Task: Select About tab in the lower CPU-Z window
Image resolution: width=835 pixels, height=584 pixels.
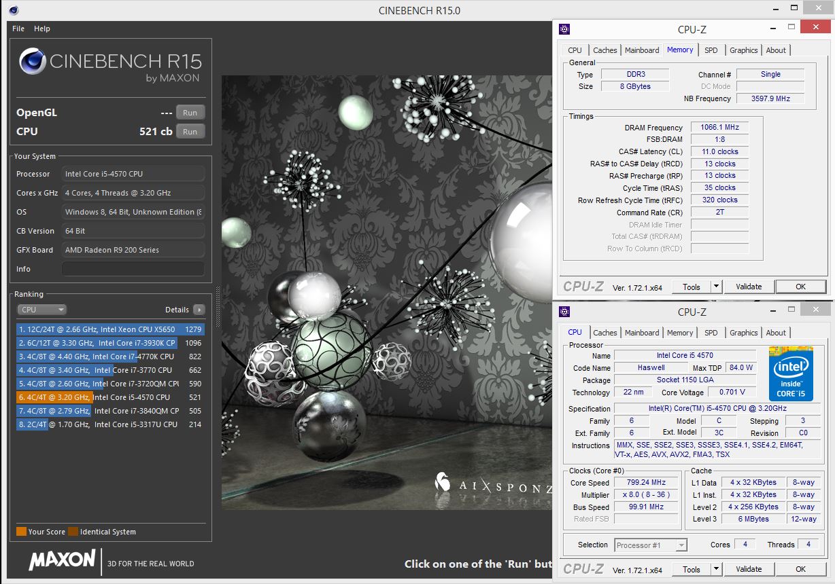Action: pyautogui.click(x=776, y=333)
